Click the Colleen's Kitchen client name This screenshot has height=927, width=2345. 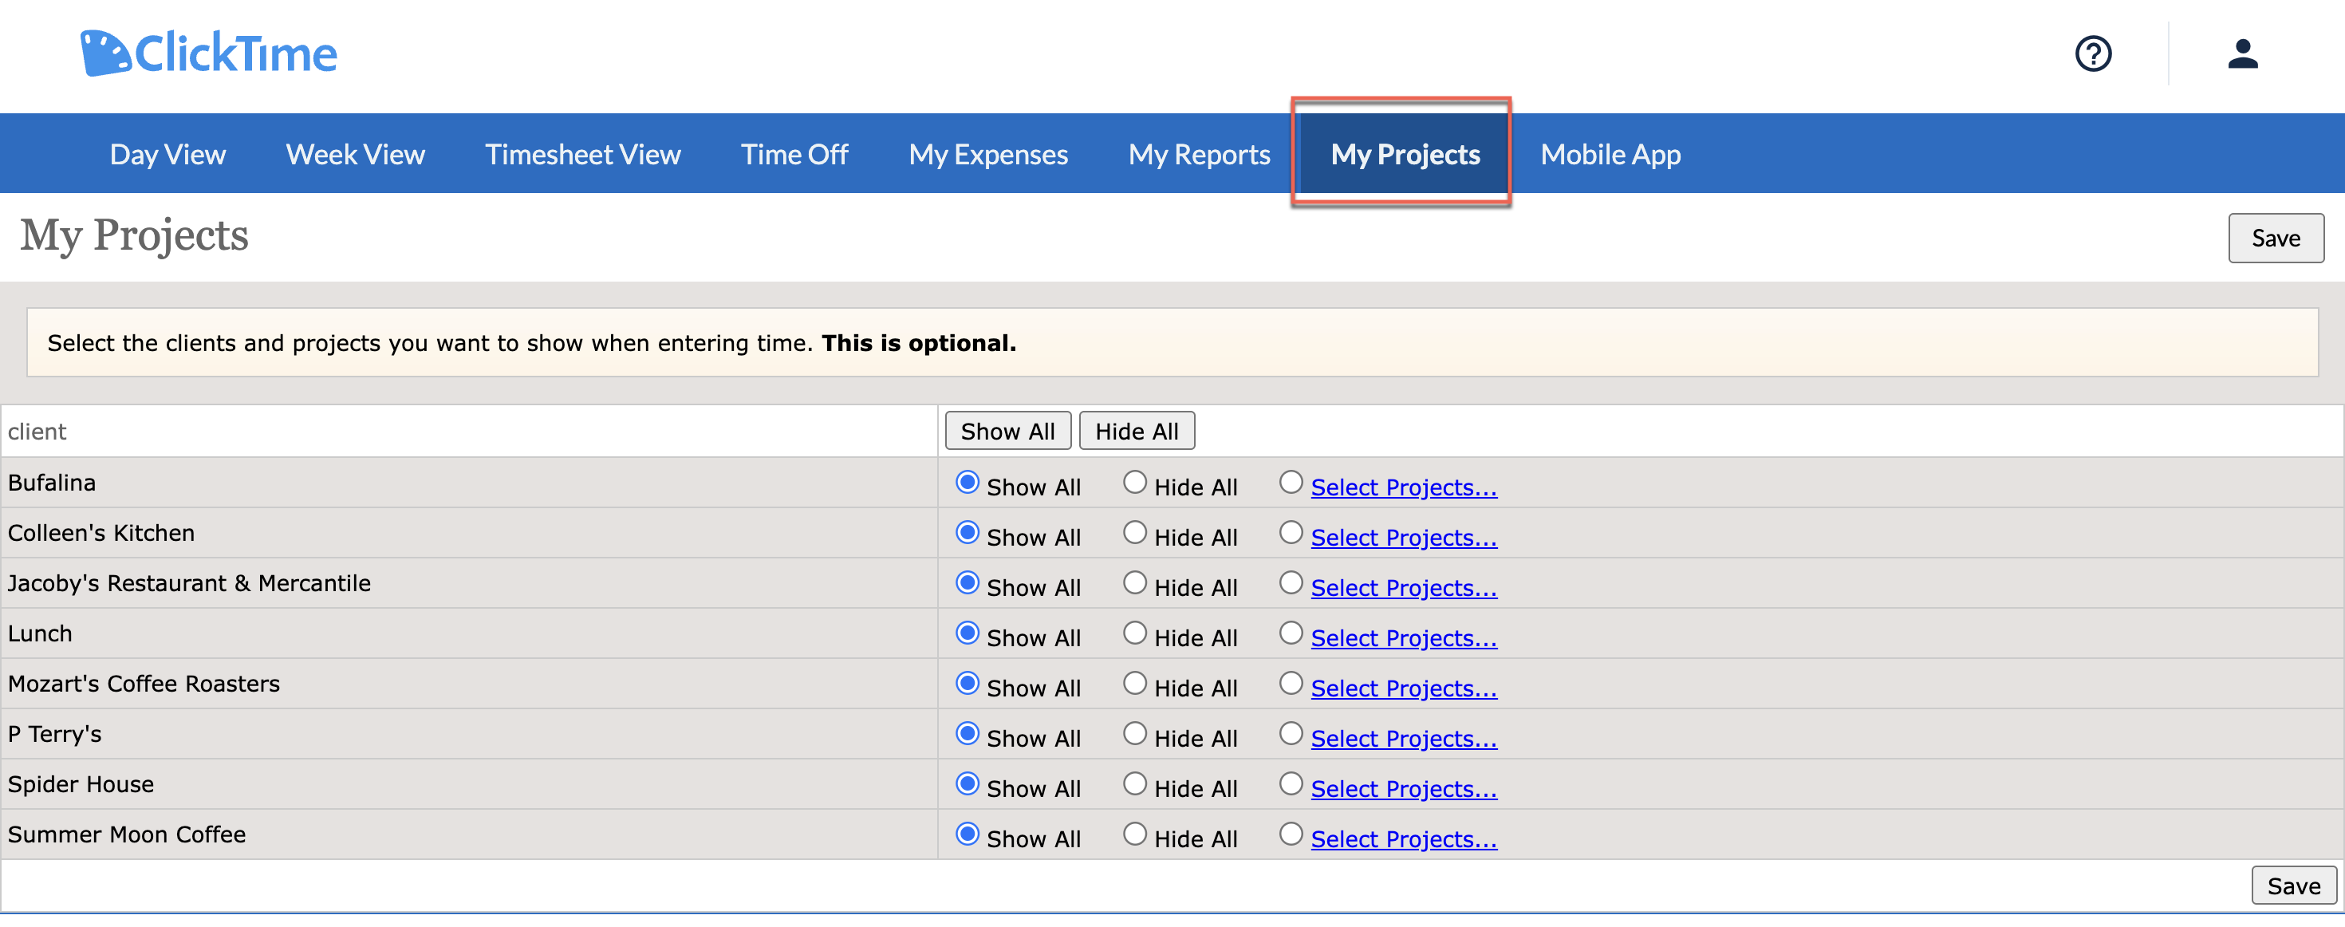pyautogui.click(x=101, y=533)
